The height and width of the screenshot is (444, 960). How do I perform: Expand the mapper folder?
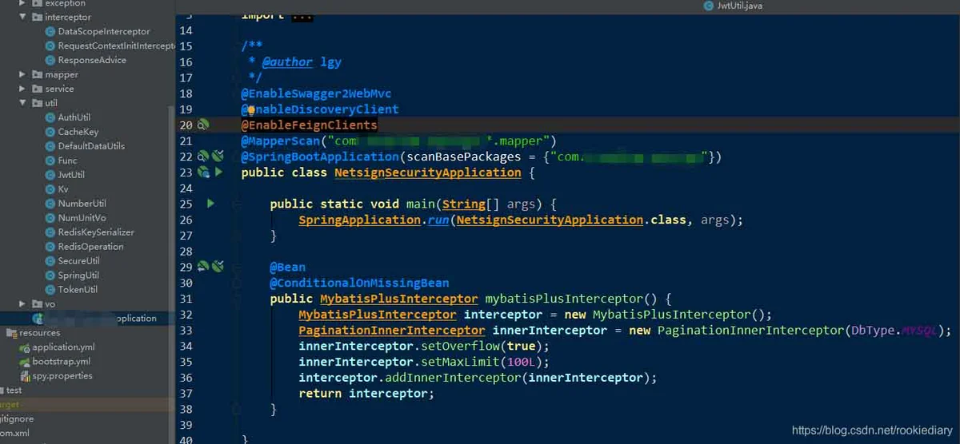[23, 74]
